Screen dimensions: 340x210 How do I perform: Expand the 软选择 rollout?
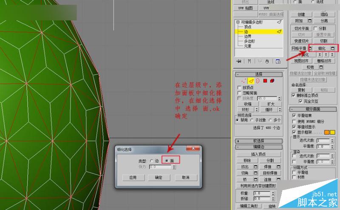[x=259, y=141]
